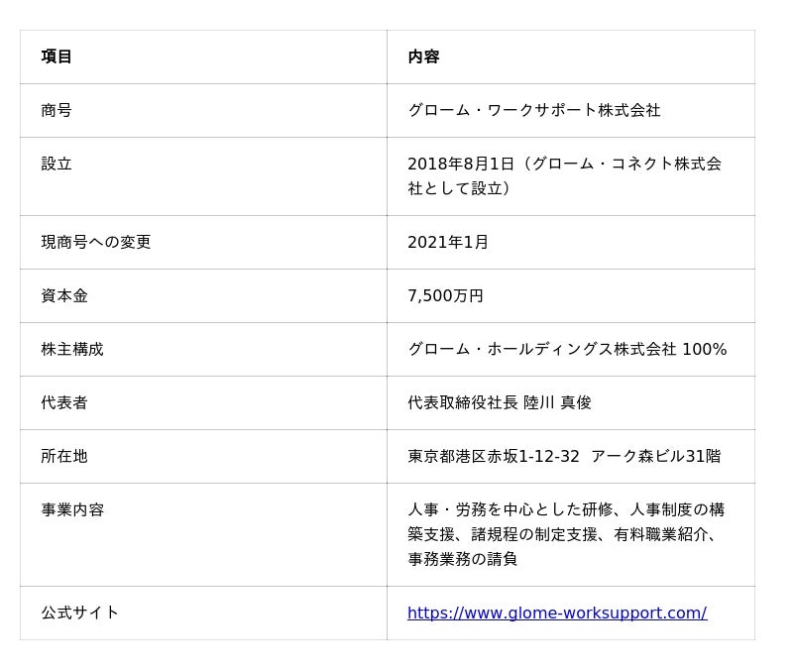Select the 代表者 row label
This screenshot has height=670, width=793.
click(x=64, y=402)
